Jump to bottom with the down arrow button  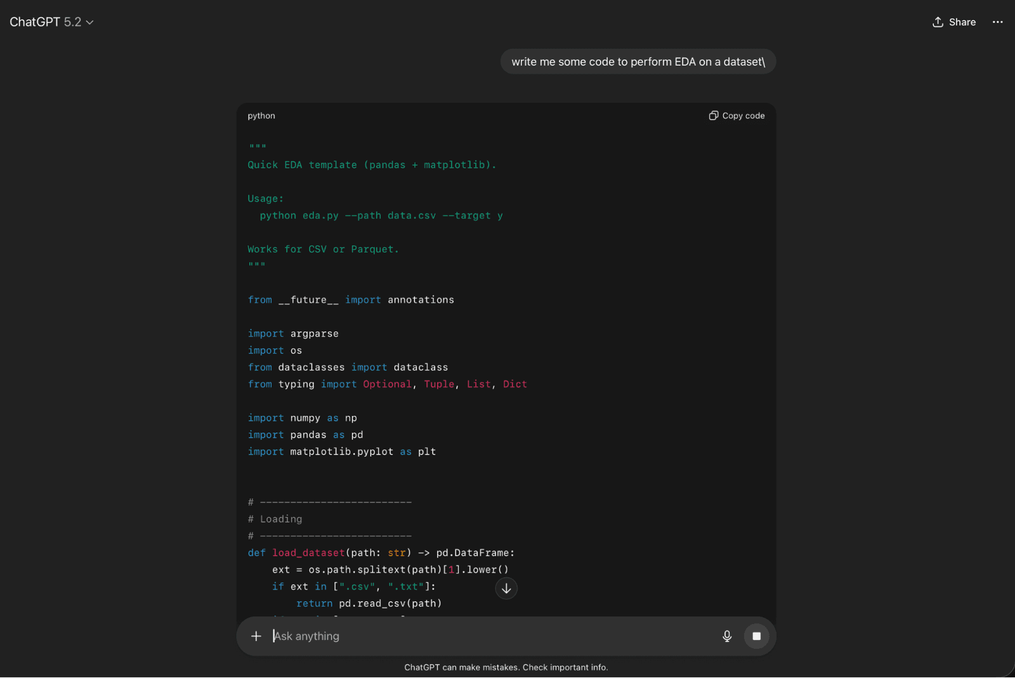506,589
